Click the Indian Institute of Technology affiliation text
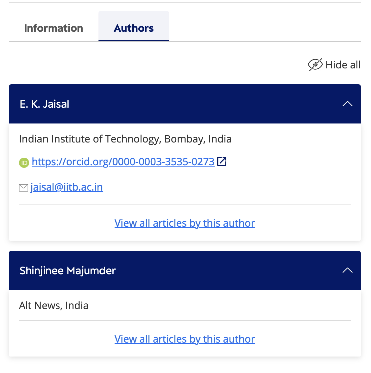 125,139
